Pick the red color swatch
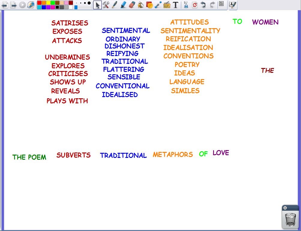 point(39,3)
